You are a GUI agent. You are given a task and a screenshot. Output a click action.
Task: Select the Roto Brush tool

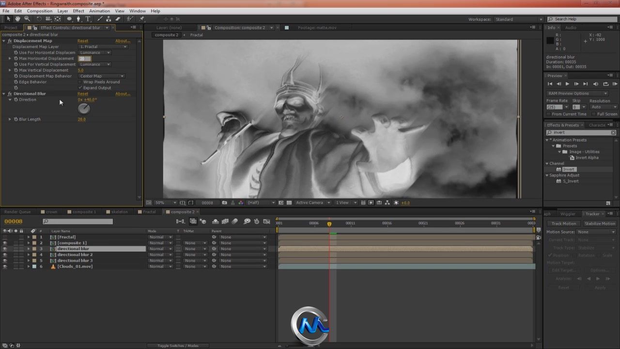pyautogui.click(x=130, y=19)
